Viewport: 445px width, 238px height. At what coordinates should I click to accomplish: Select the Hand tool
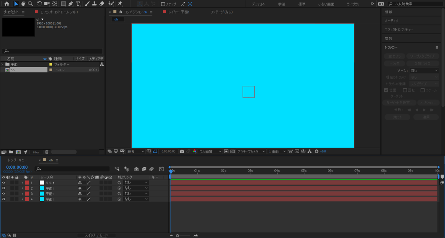tap(23, 4)
